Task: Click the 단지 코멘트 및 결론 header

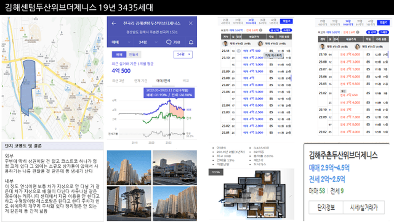Action: point(52,146)
